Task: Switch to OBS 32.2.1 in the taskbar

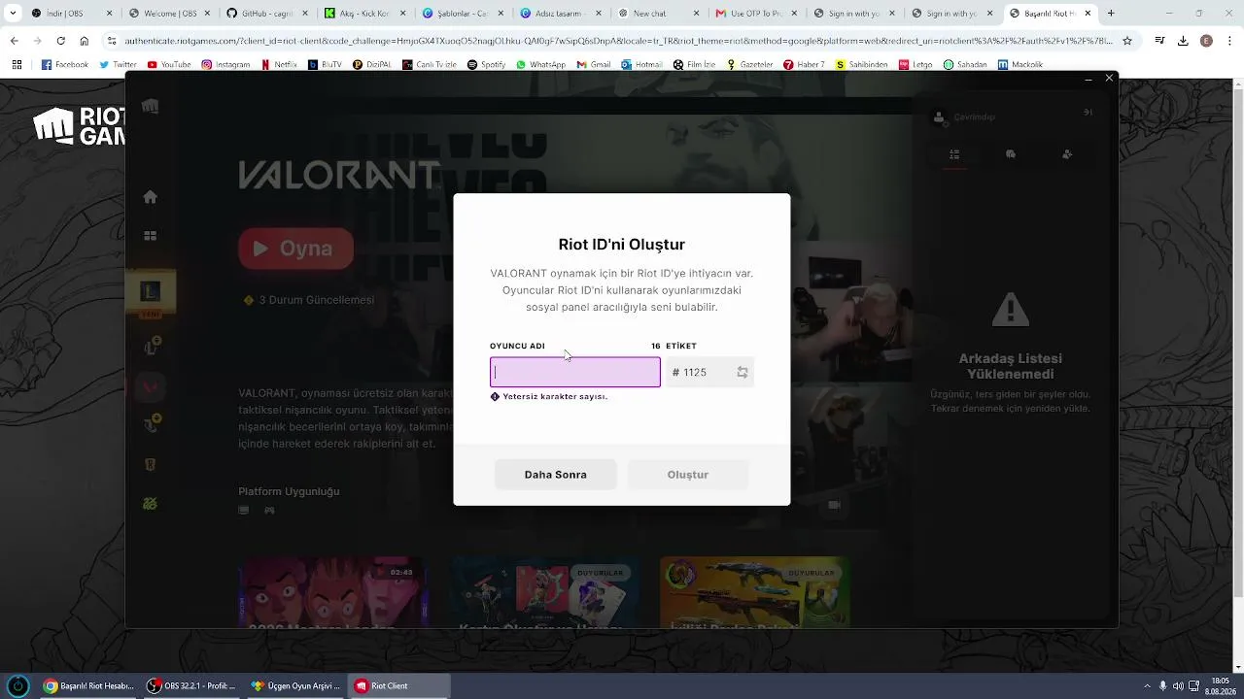Action: (x=192, y=686)
